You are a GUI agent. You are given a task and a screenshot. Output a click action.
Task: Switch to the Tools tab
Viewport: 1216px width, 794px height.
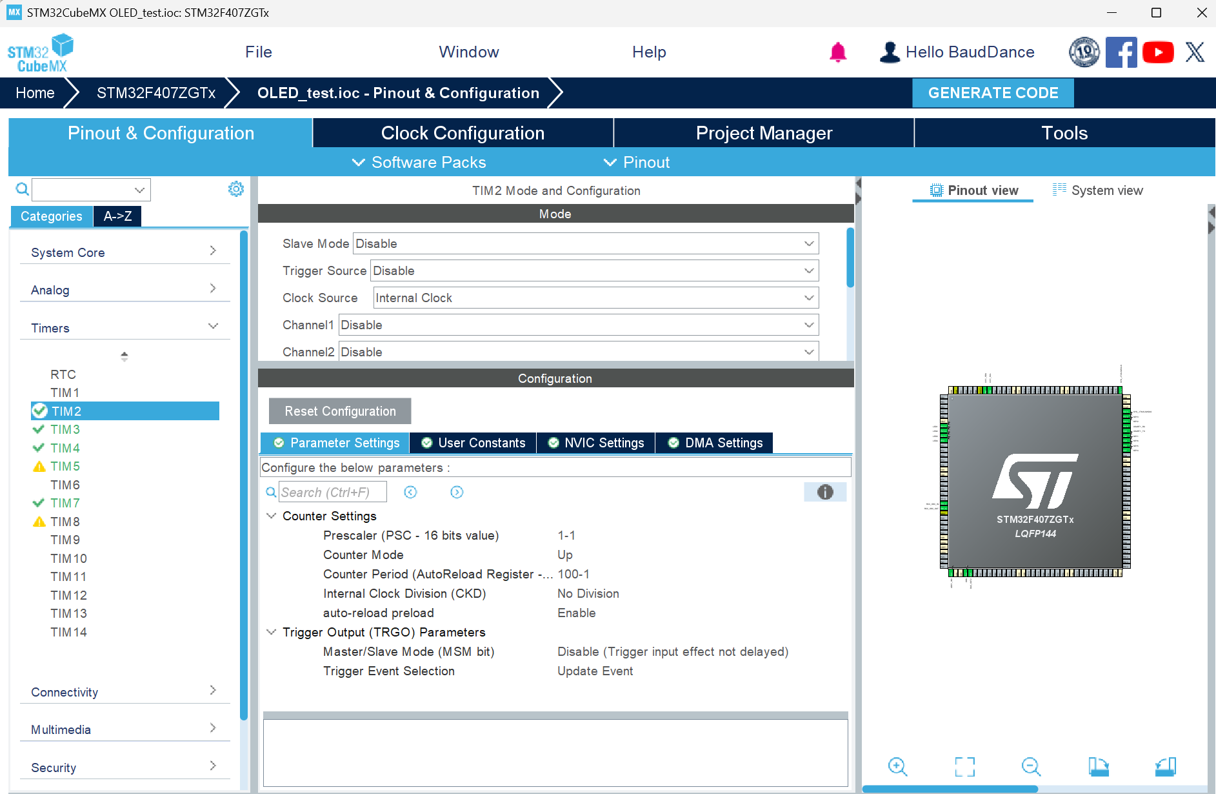click(1064, 133)
